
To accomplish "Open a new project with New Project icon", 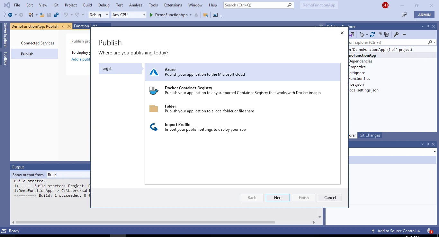I will tap(31, 14).
